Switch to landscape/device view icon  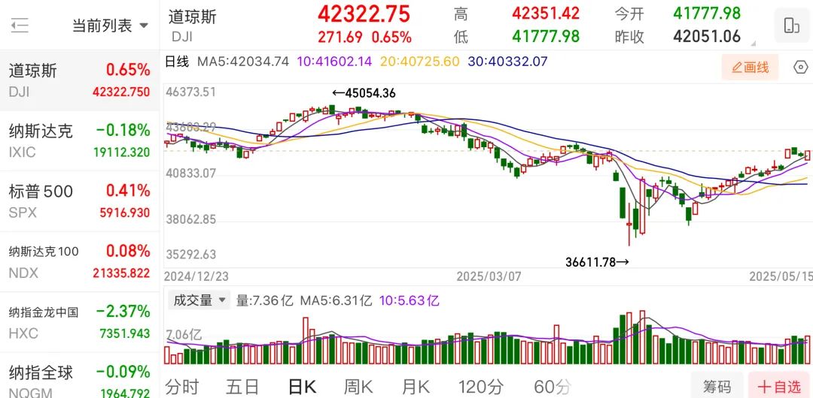tap(791, 26)
